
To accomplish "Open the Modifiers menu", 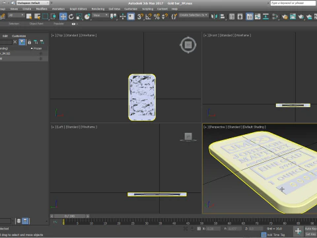I will pyautogui.click(x=42, y=9).
